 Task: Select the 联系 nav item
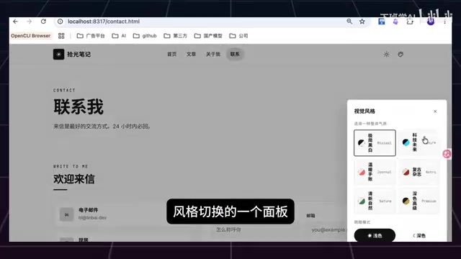235,55
